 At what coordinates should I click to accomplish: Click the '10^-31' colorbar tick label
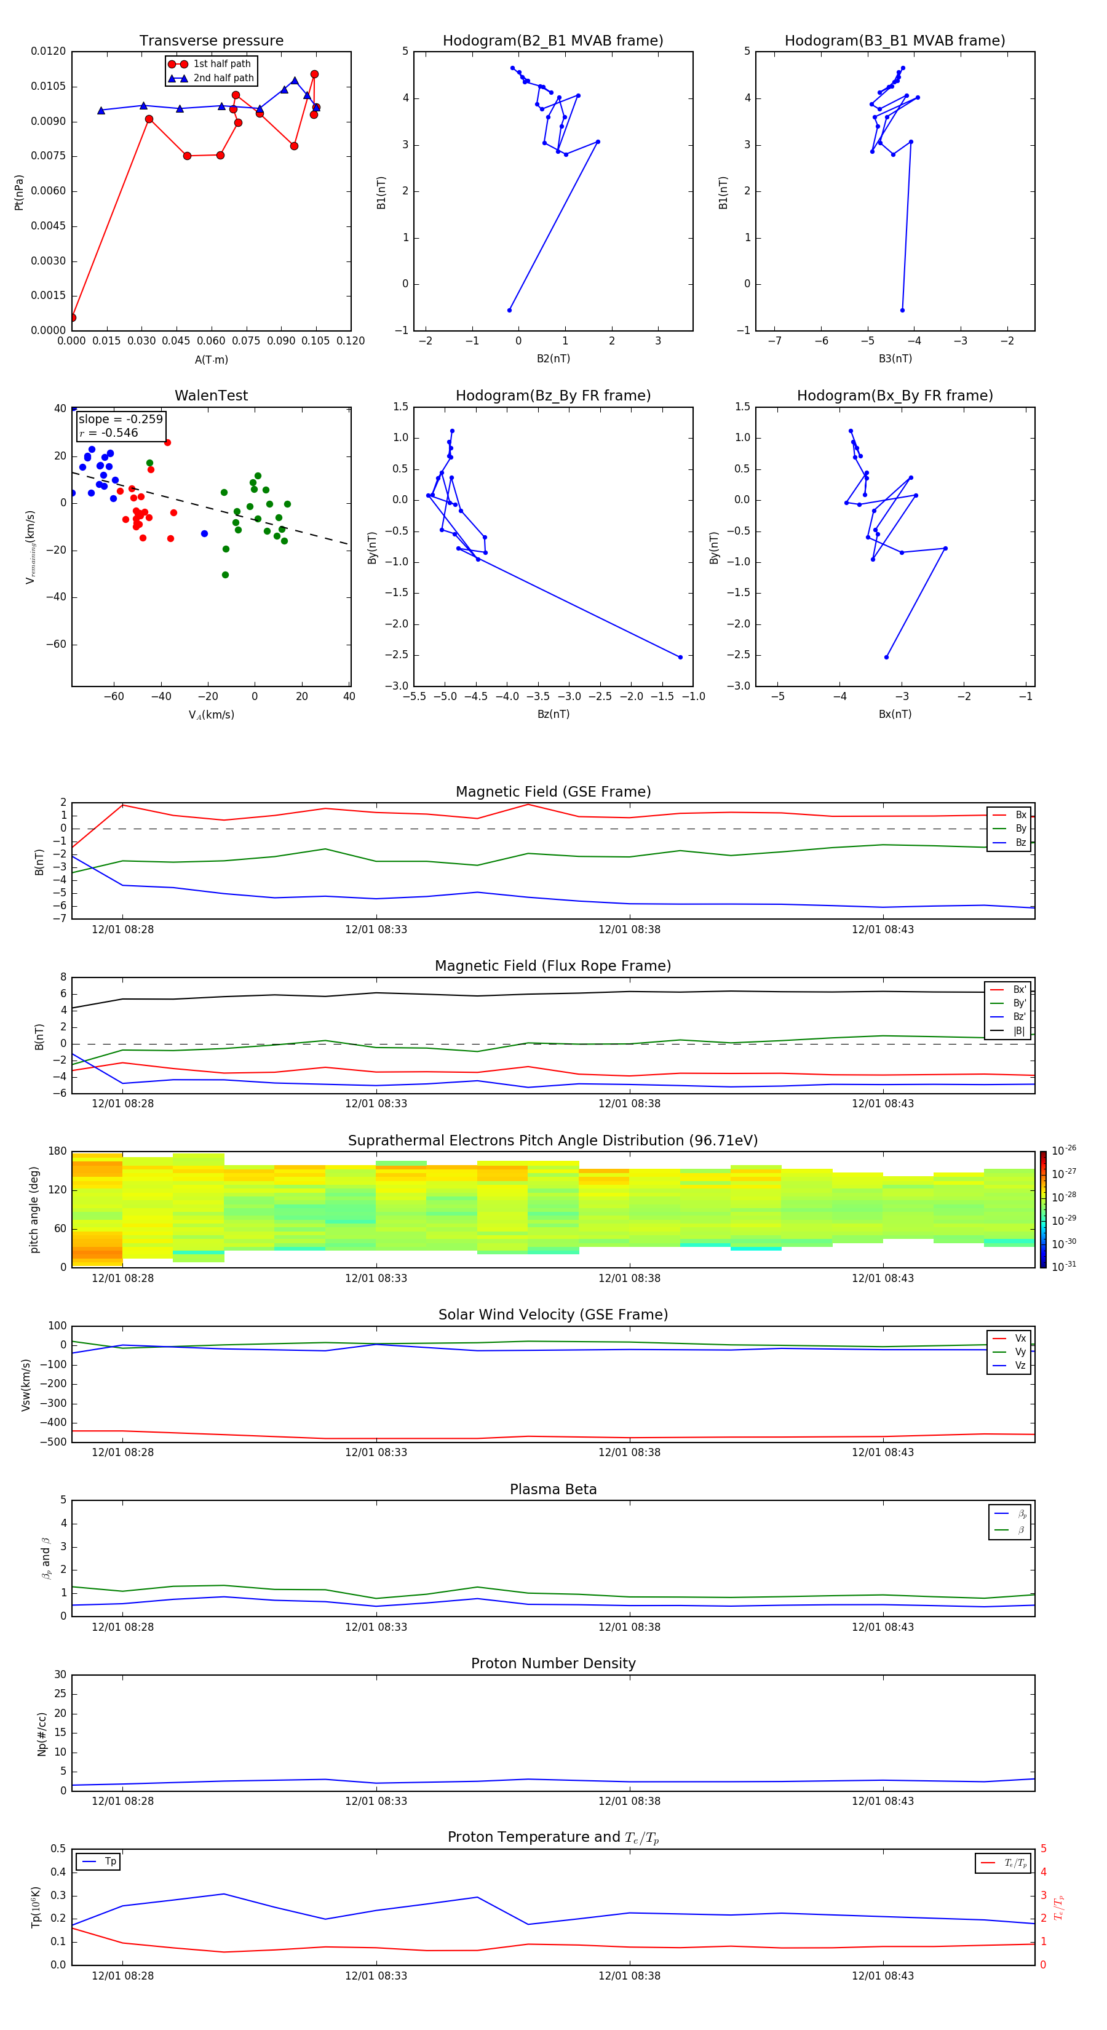pos(1064,1267)
